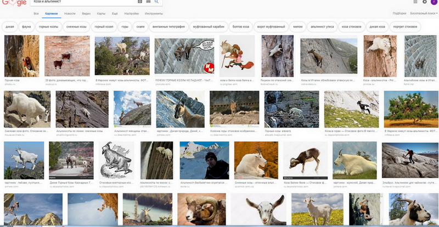Select the 'горные козлы' chip

48,27
